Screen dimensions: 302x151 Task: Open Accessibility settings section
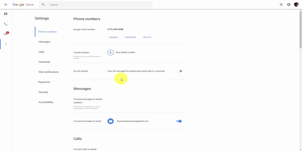point(46,102)
